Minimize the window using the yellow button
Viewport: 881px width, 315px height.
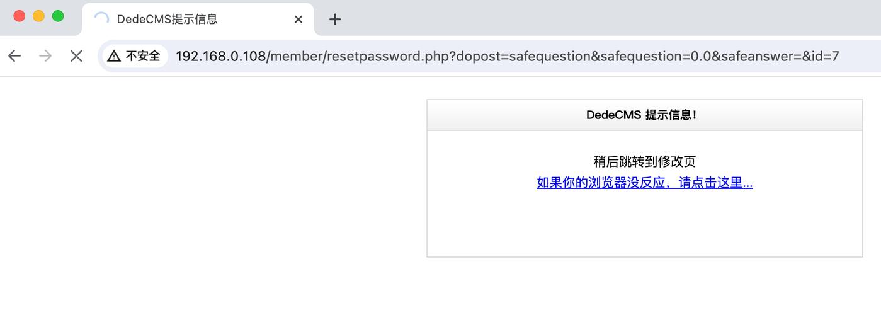(x=38, y=16)
